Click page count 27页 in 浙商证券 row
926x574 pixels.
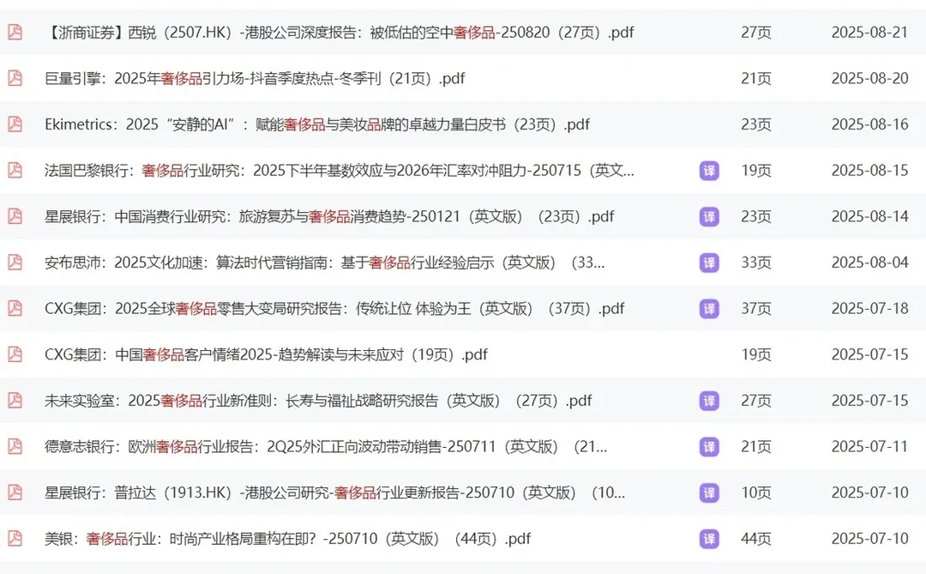point(756,32)
